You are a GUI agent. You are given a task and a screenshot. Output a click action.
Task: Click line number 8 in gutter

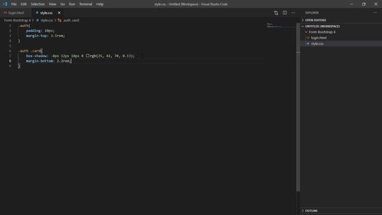point(10,61)
